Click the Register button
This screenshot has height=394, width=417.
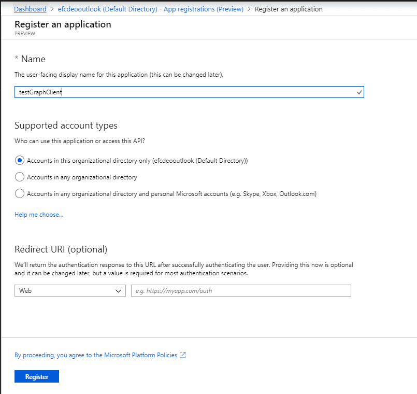37,376
